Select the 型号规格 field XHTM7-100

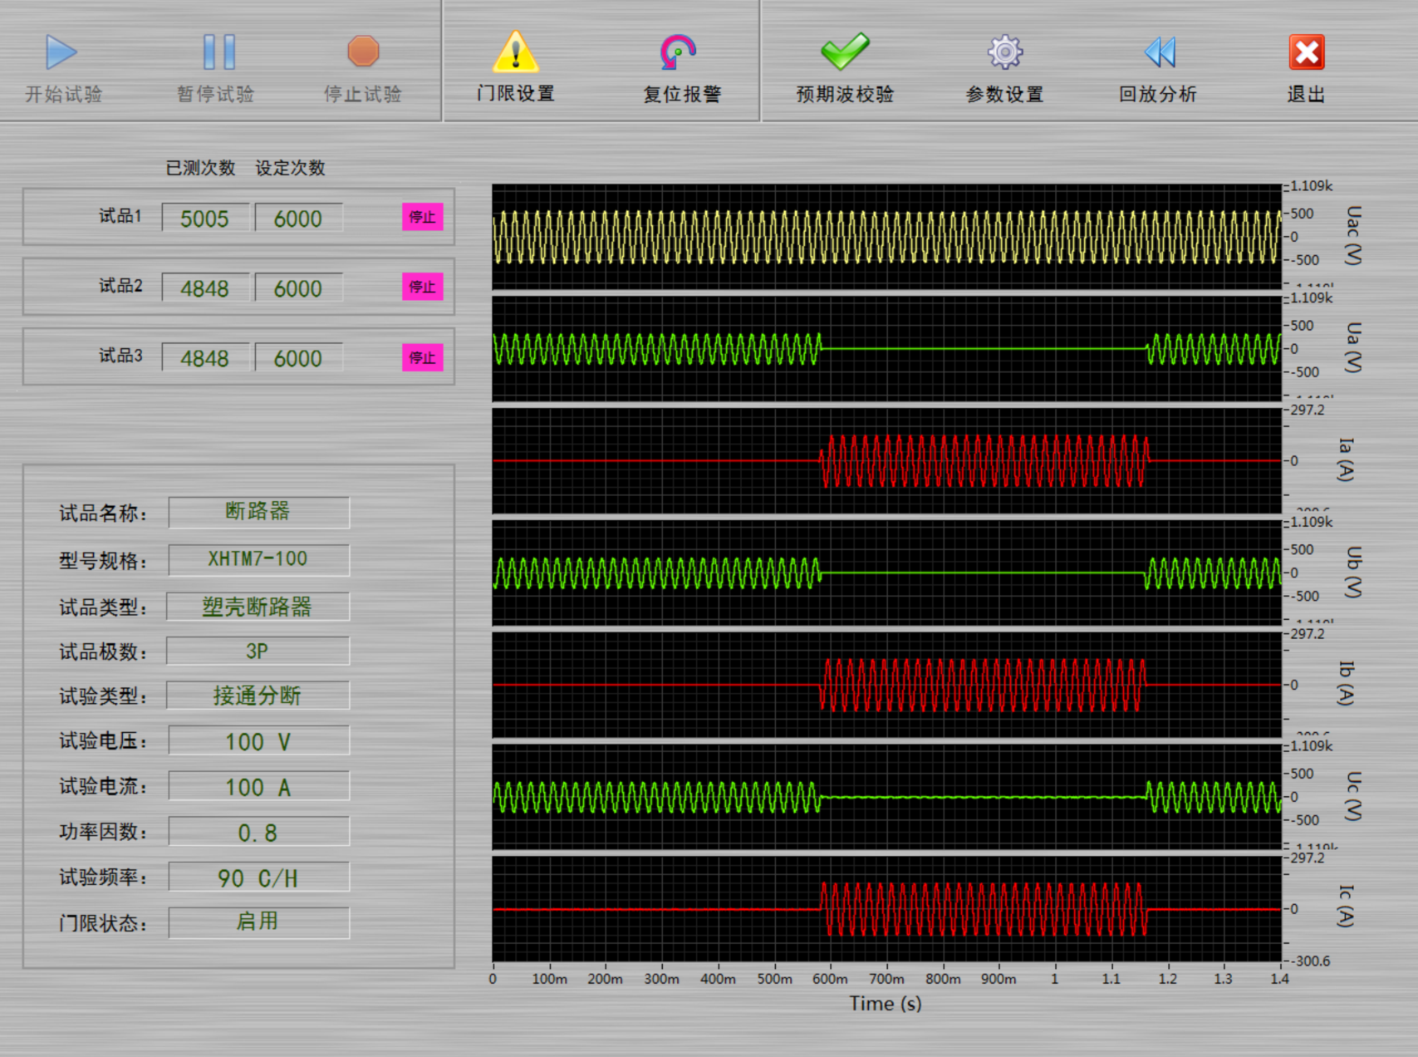(x=258, y=559)
